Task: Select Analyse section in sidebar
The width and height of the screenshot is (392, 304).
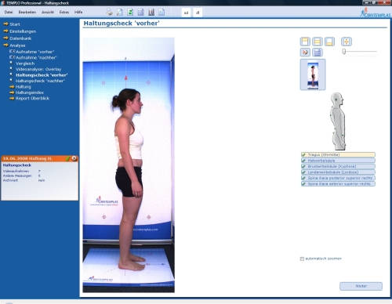Action: click(17, 45)
